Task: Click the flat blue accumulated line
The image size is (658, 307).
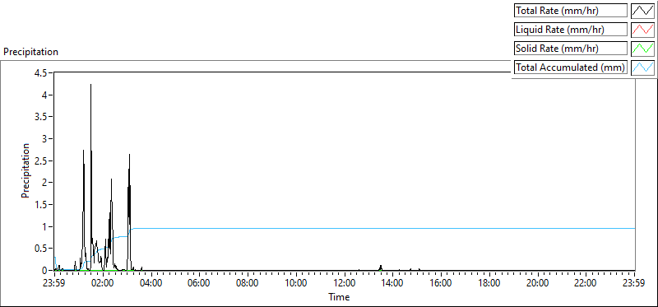Action: click(378, 229)
